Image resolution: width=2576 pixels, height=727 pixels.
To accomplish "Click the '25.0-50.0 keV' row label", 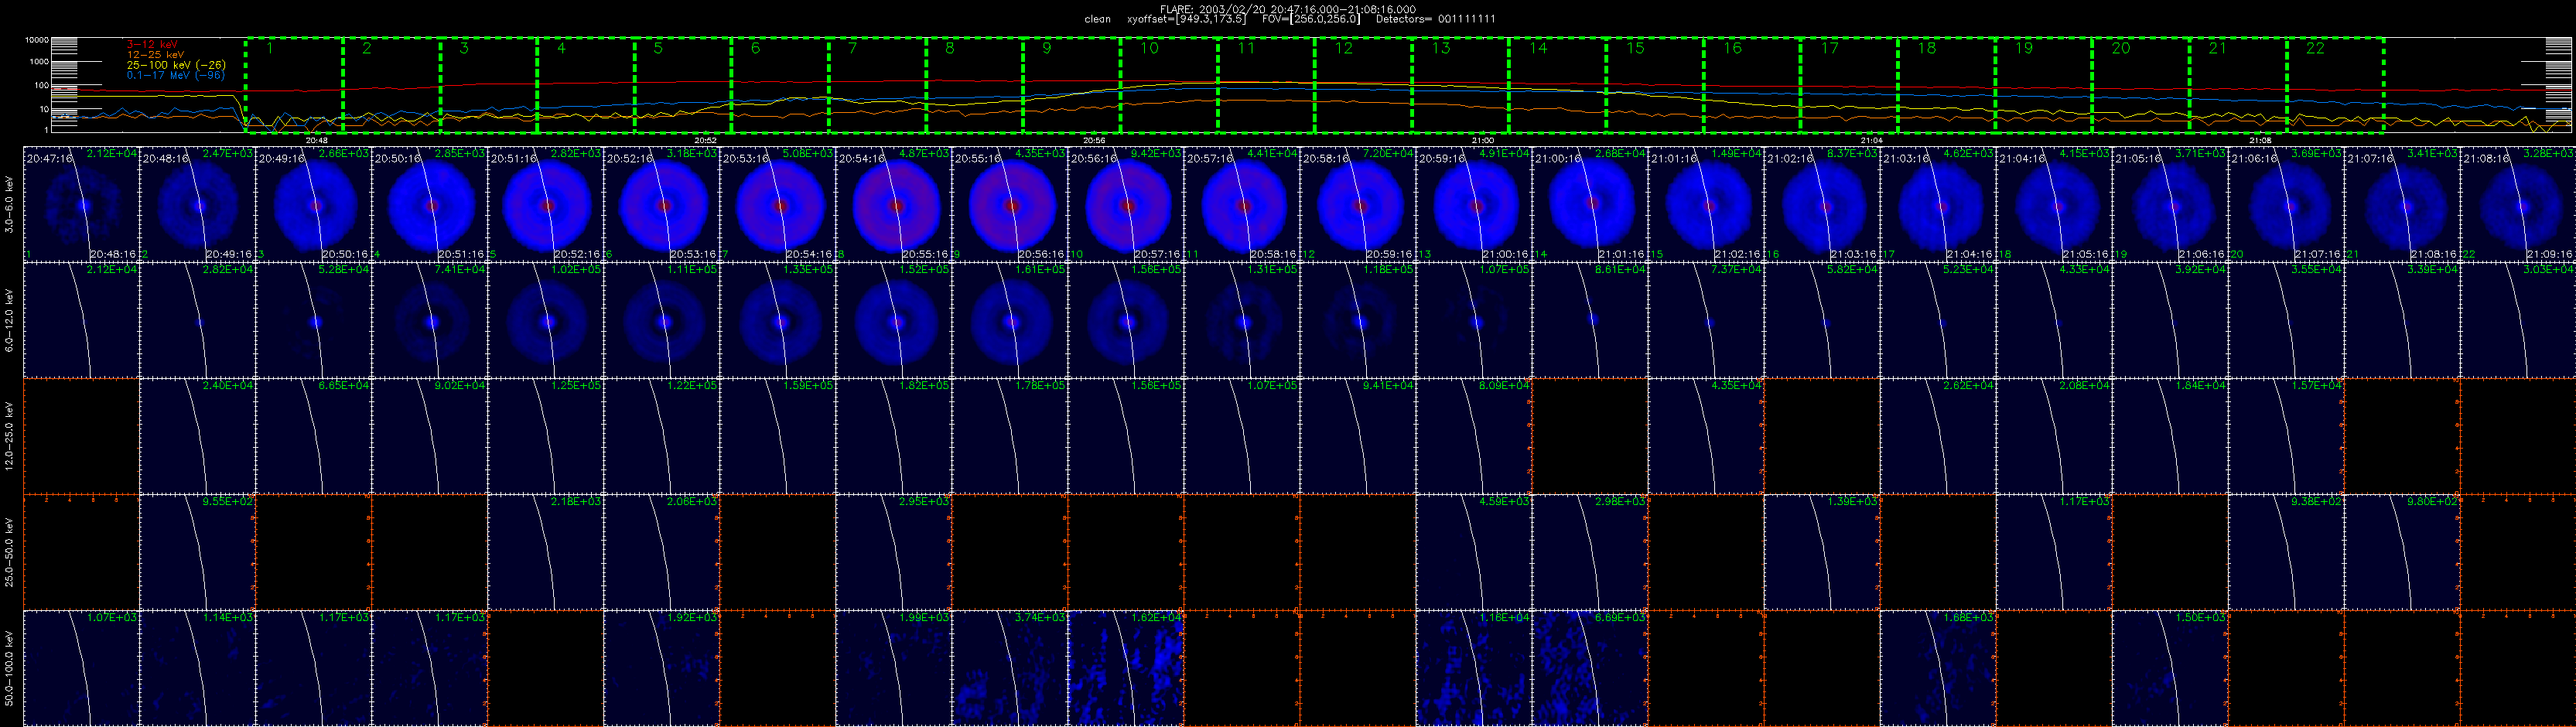I will point(10,552).
